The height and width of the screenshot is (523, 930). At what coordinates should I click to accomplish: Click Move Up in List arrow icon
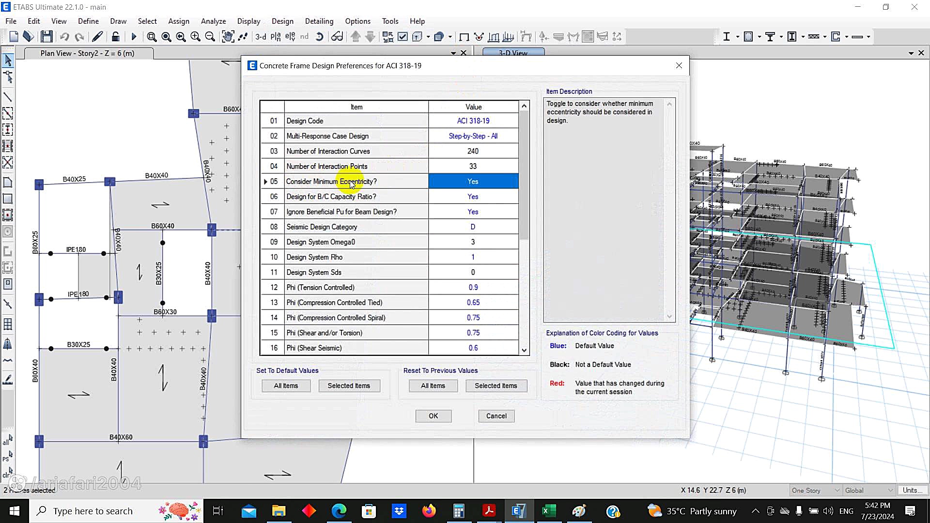point(356,37)
